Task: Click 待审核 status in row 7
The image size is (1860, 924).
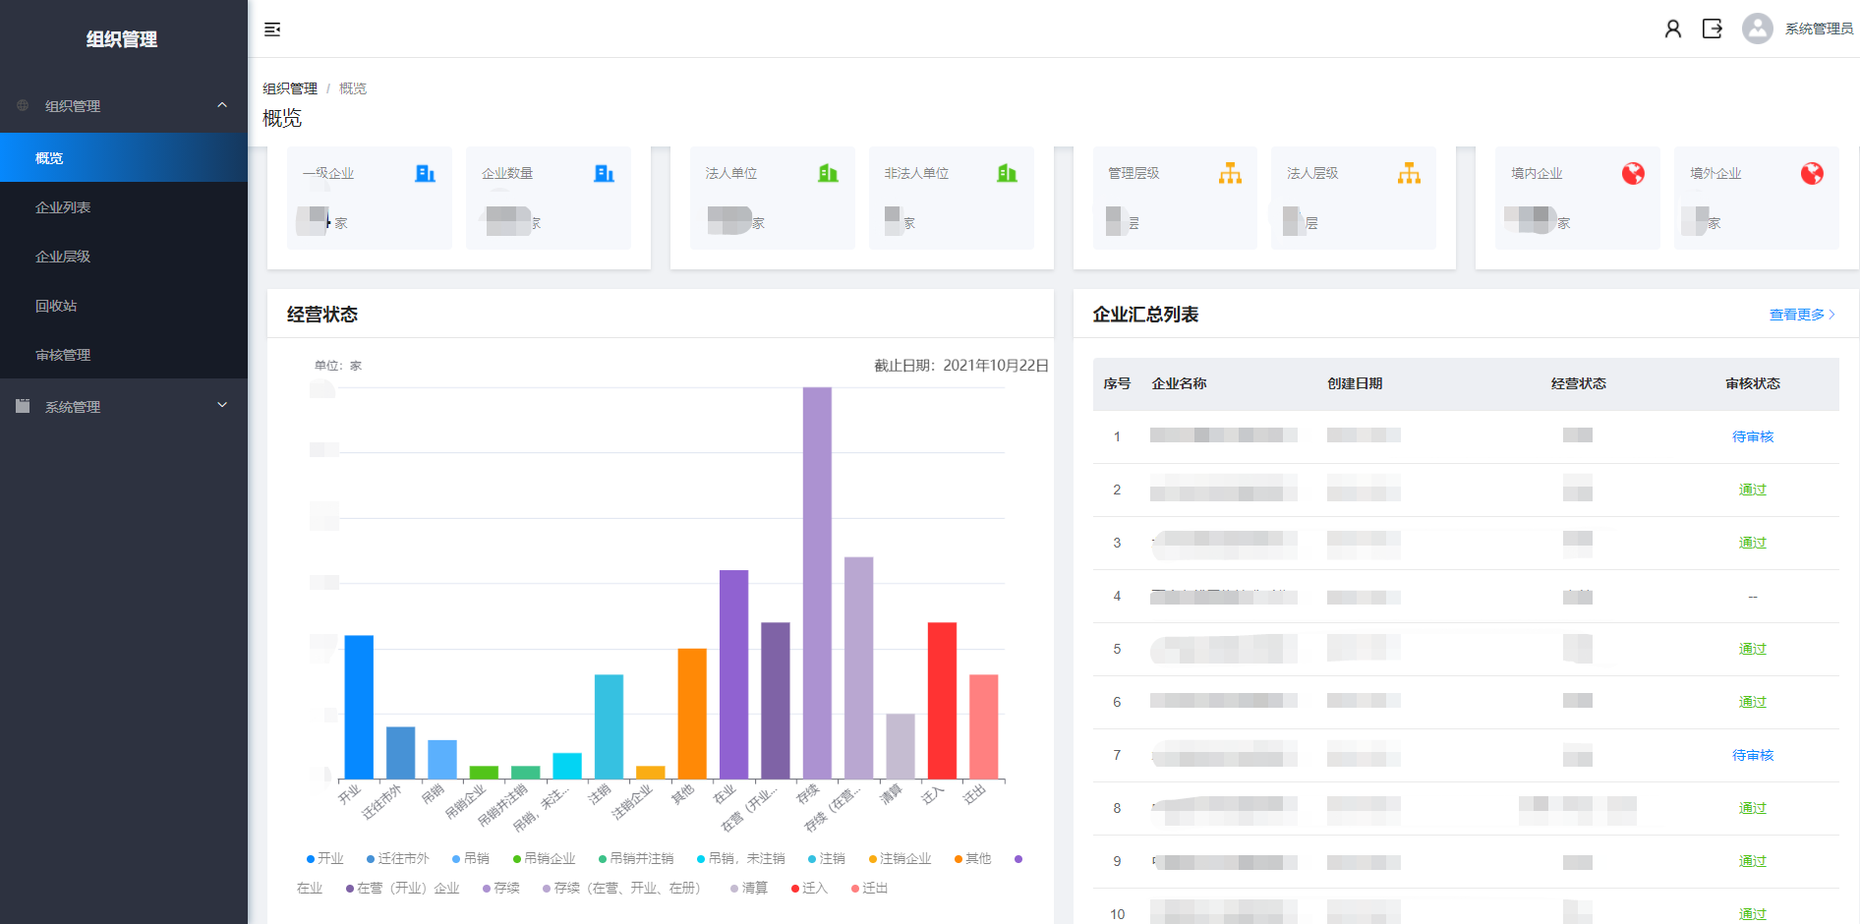Action: 1753,755
